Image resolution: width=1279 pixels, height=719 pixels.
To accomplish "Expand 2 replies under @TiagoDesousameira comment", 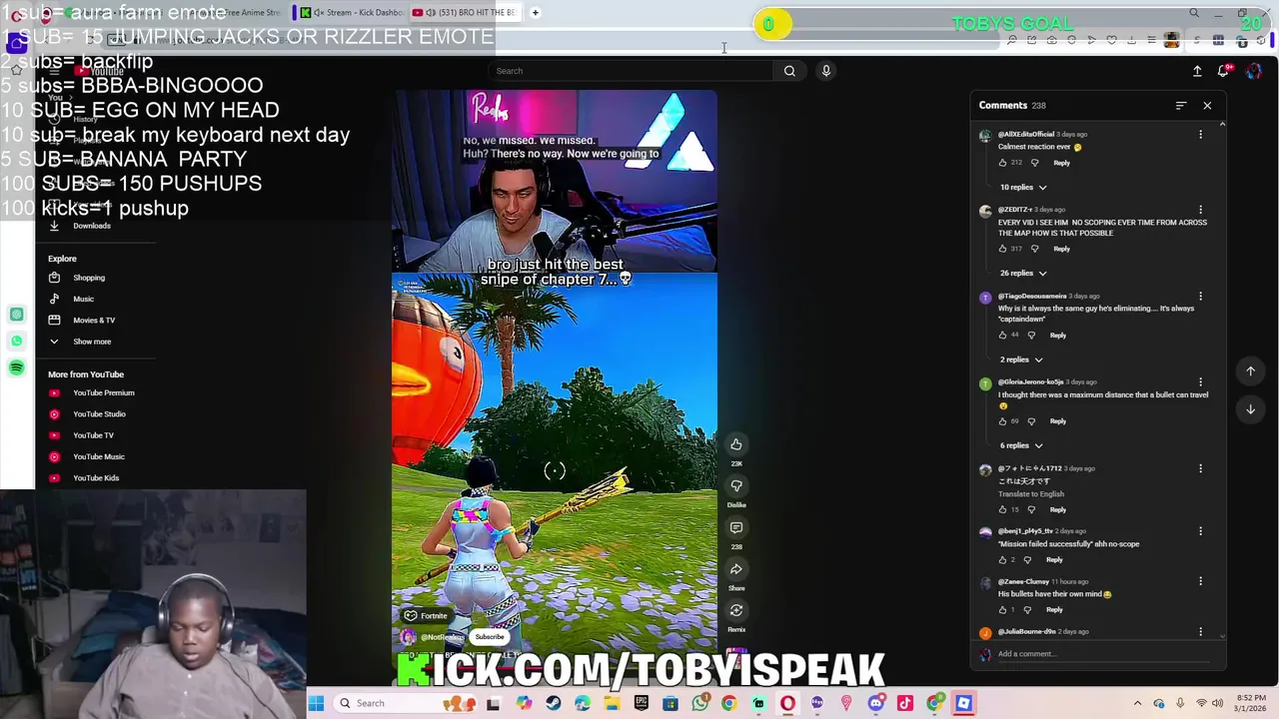I will click(1021, 359).
